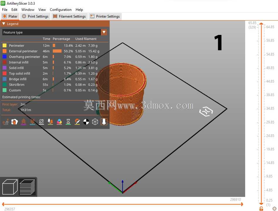The height and width of the screenshot is (211, 278).
Task: Click Perimeter yellow color swatch
Action: pos(5,46)
